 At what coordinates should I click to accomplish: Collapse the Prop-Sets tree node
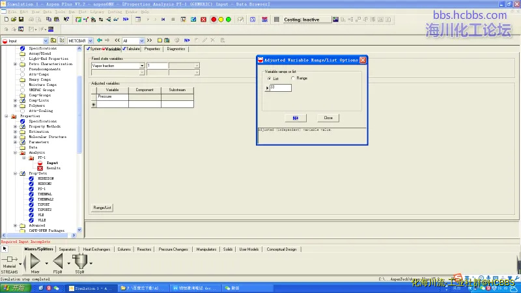coord(15,173)
